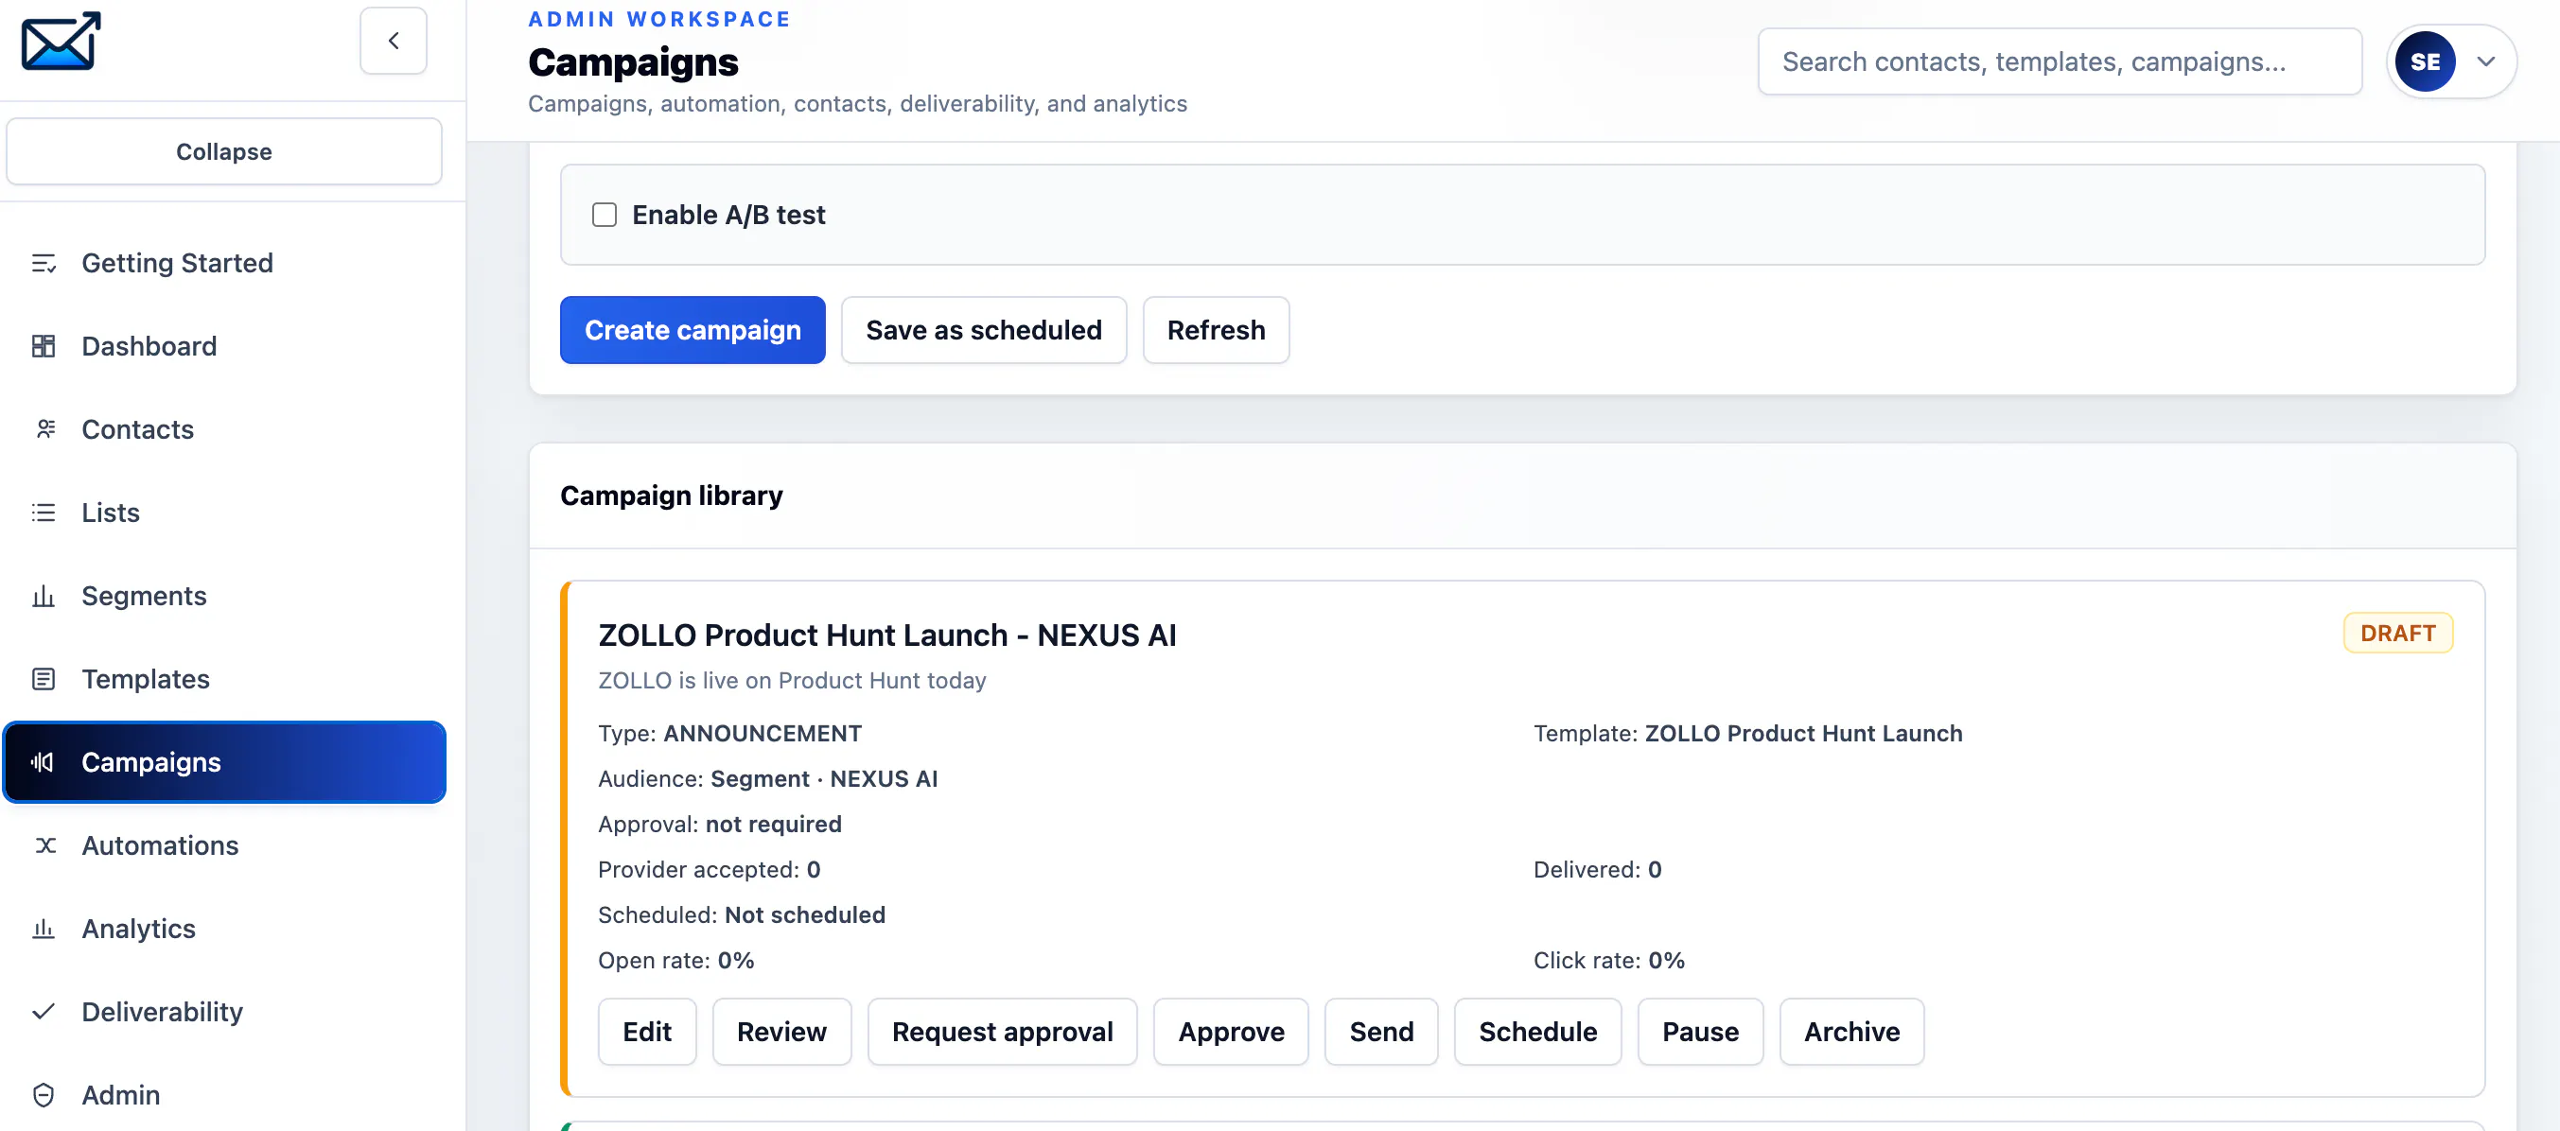Click the SE user avatar

2425,61
